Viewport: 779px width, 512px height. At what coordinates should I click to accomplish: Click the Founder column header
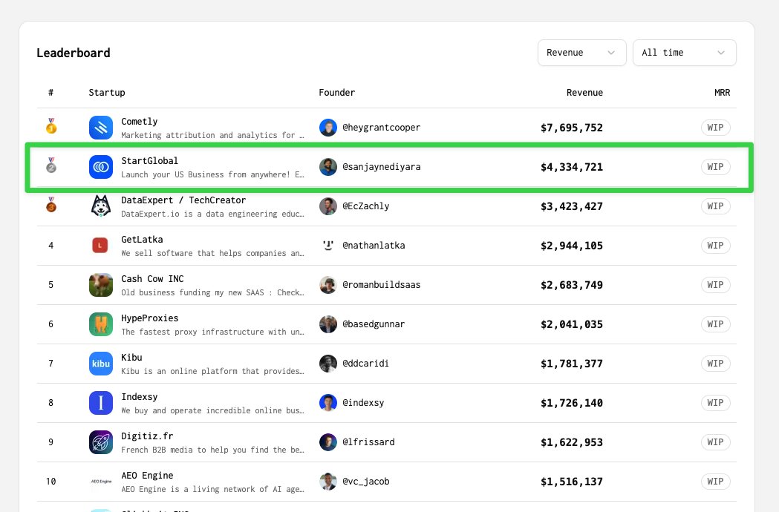337,92
